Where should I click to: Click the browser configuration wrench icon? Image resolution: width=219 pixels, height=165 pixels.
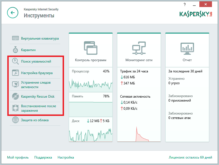coord(15,73)
